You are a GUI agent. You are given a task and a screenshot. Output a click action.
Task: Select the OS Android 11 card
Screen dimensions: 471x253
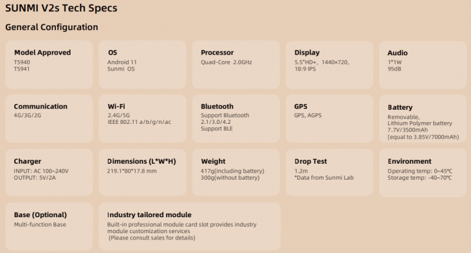point(142,65)
